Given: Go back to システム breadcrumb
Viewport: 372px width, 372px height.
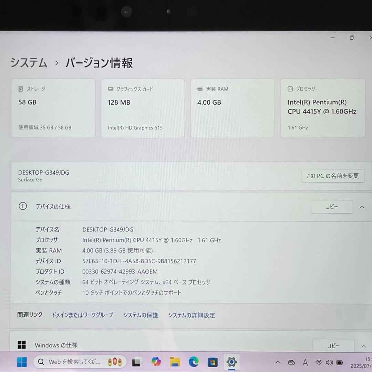Looking at the screenshot, I should [x=29, y=63].
